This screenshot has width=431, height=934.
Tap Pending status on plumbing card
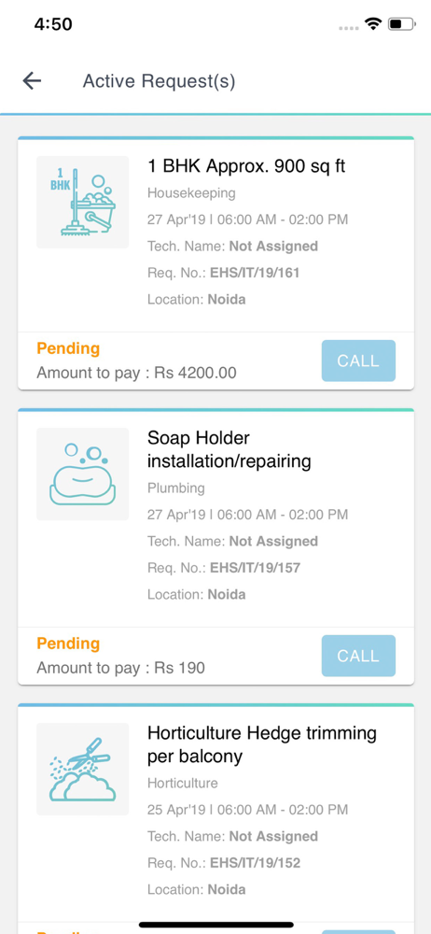tap(68, 644)
